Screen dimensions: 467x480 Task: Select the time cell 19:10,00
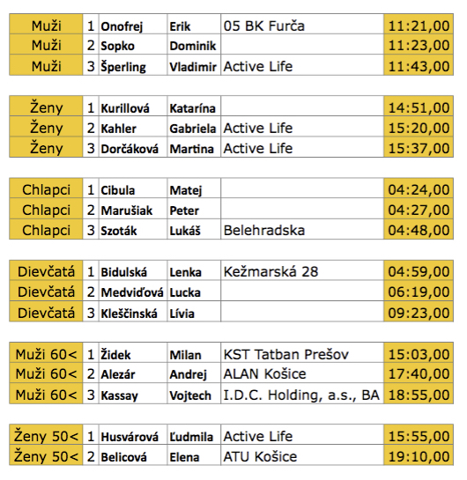pyautogui.click(x=419, y=455)
